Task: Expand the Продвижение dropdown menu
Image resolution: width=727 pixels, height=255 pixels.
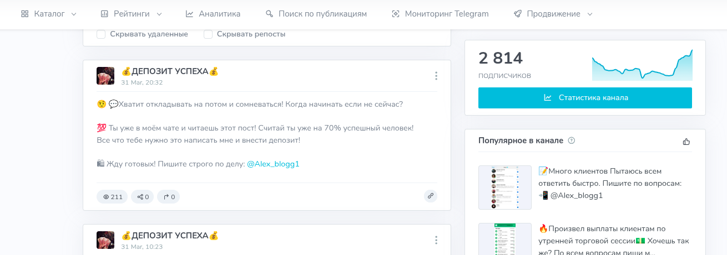Action: [553, 14]
